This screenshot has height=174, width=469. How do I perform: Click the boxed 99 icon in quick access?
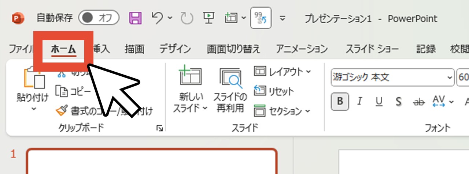click(x=261, y=18)
